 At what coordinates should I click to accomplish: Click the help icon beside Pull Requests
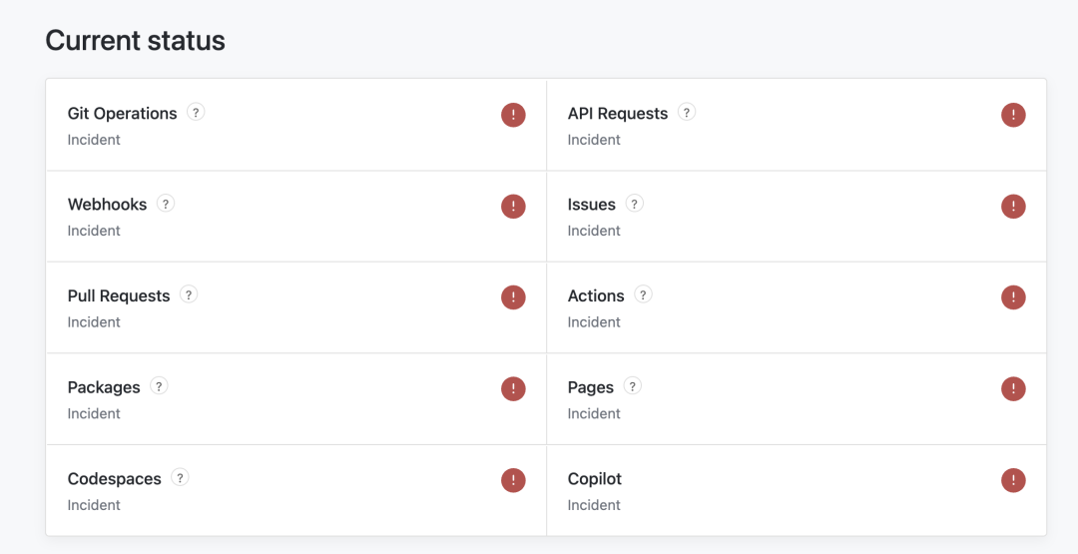point(189,295)
